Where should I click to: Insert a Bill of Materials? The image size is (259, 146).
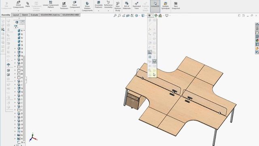click(x=127, y=6)
